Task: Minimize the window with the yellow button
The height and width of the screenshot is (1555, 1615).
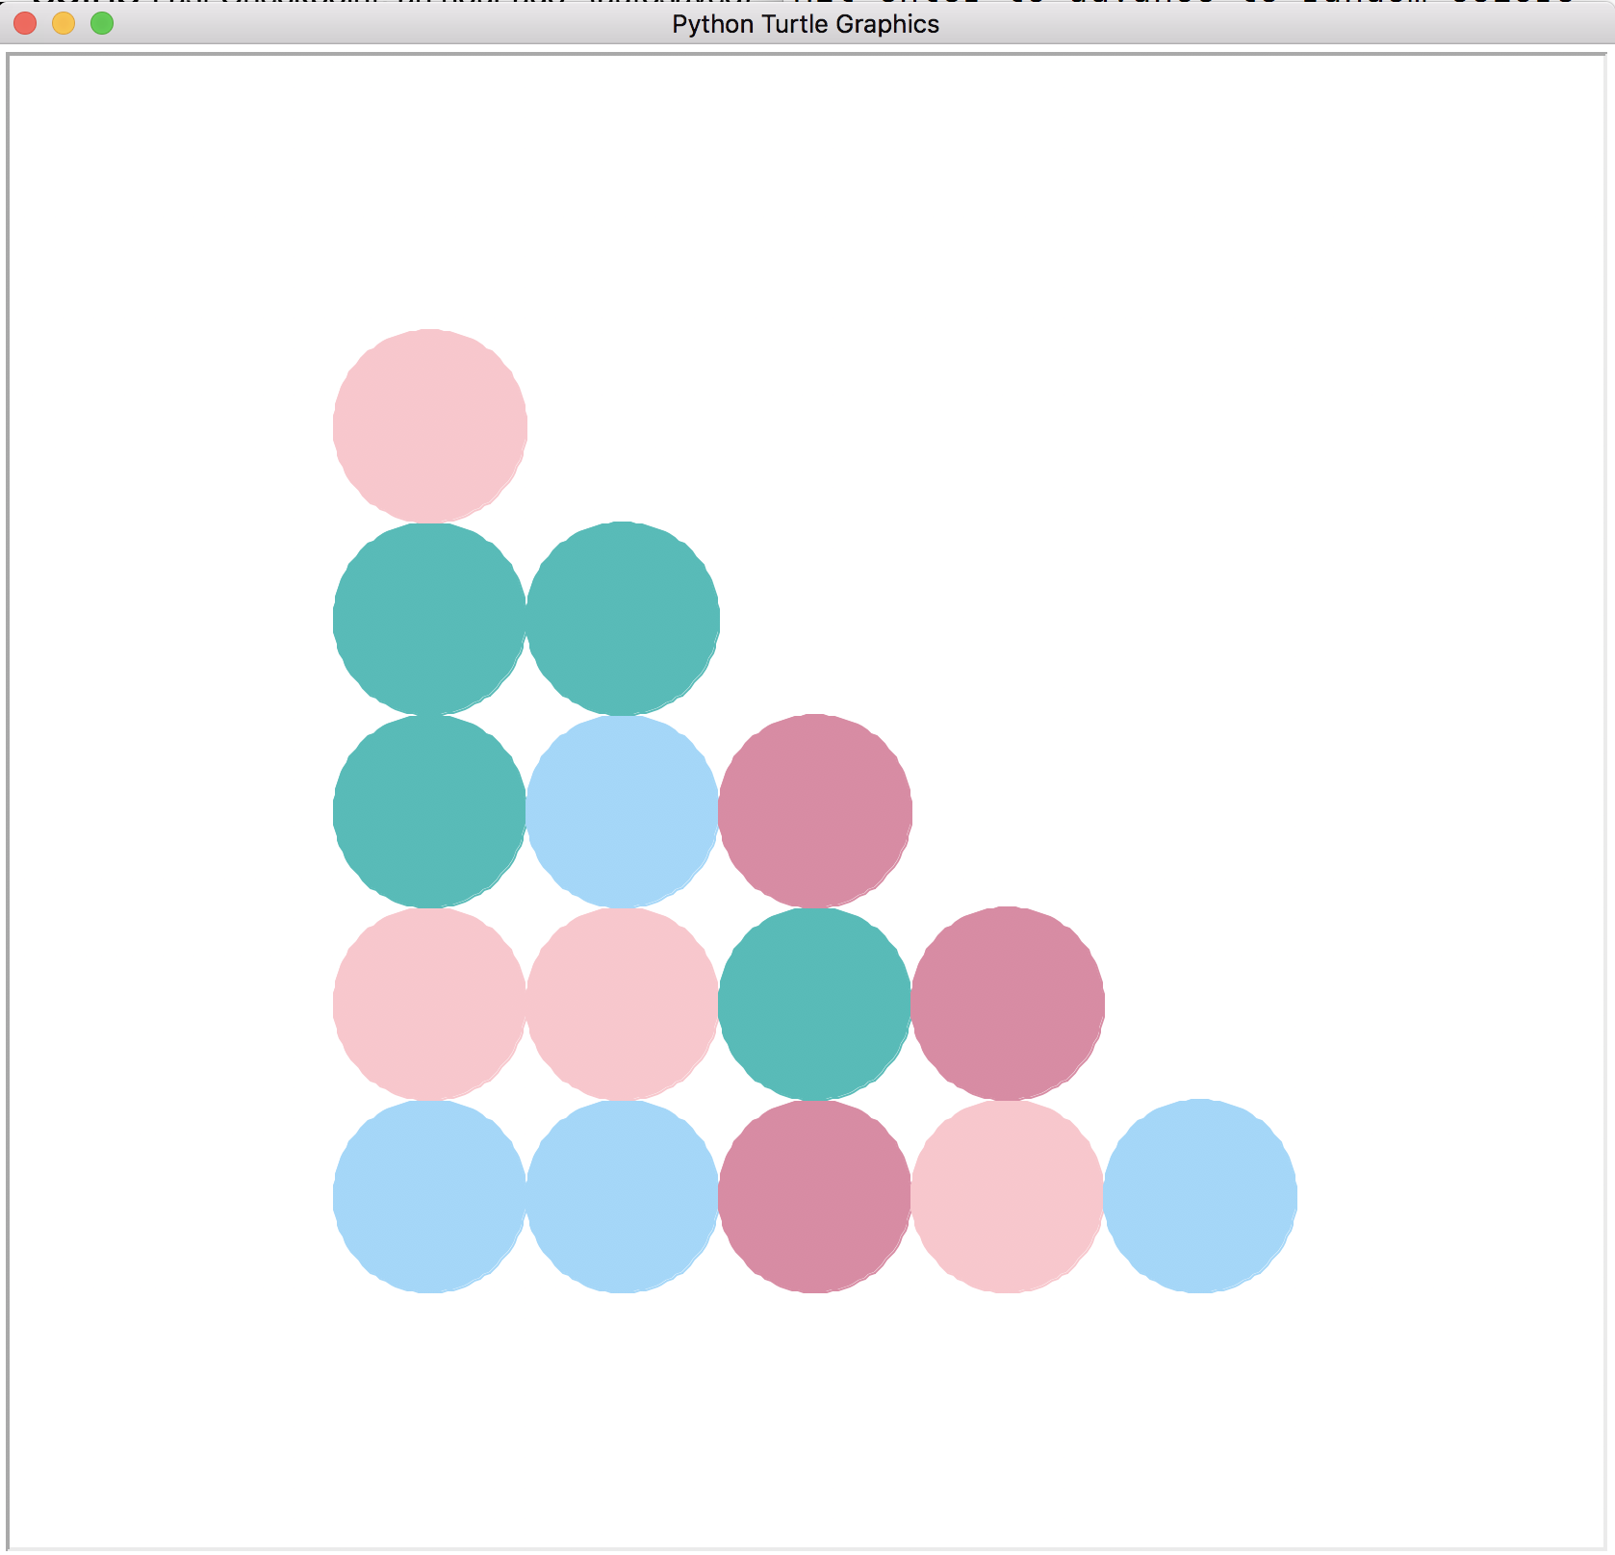Action: click(x=64, y=23)
